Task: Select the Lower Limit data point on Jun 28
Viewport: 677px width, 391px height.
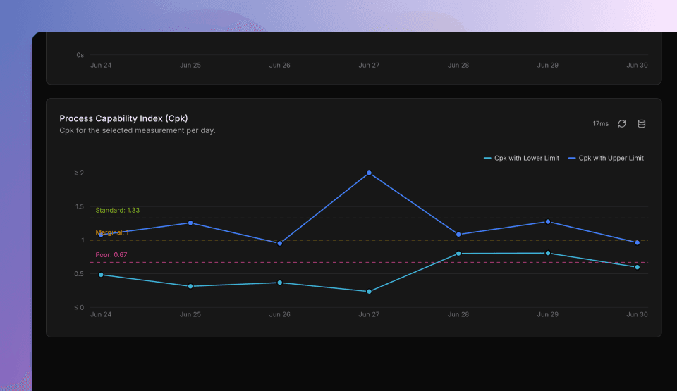Action: (x=458, y=254)
